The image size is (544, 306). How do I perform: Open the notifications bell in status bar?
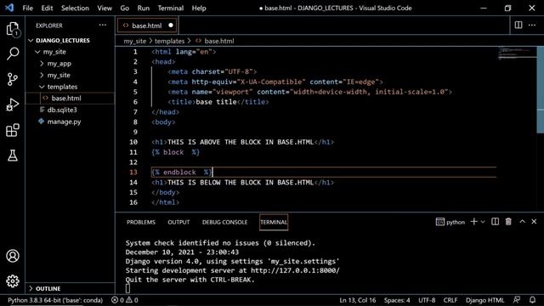click(532, 300)
